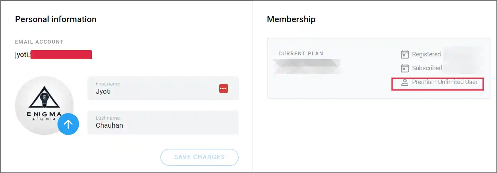Click the person icon next to Premium Unlimited
This screenshot has height=173, width=497.
pyautogui.click(x=405, y=82)
